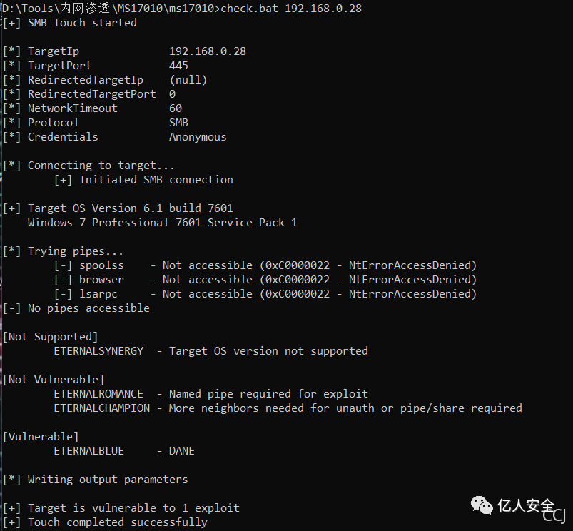Click the browser pipe result line
This screenshot has width=573, height=531.
click(x=265, y=280)
